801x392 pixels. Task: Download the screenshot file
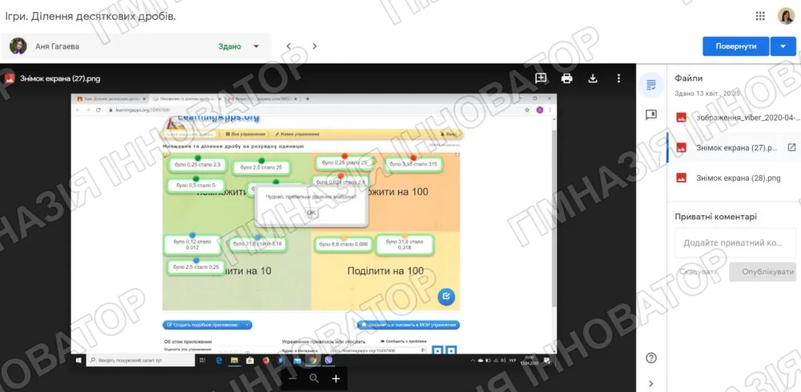coord(593,78)
